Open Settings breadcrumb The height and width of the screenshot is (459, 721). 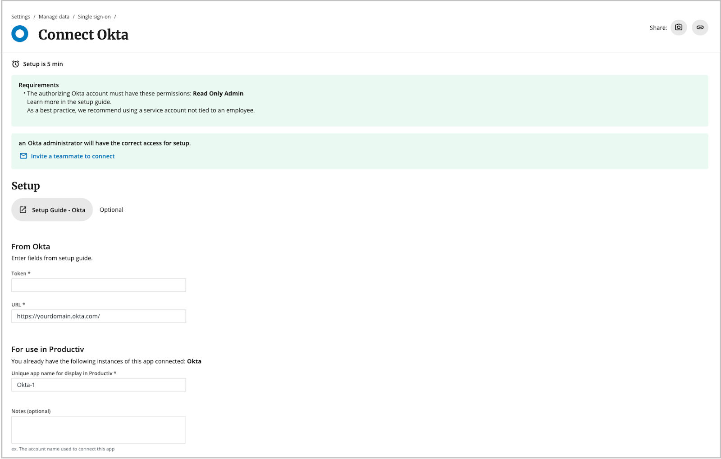[x=21, y=17]
